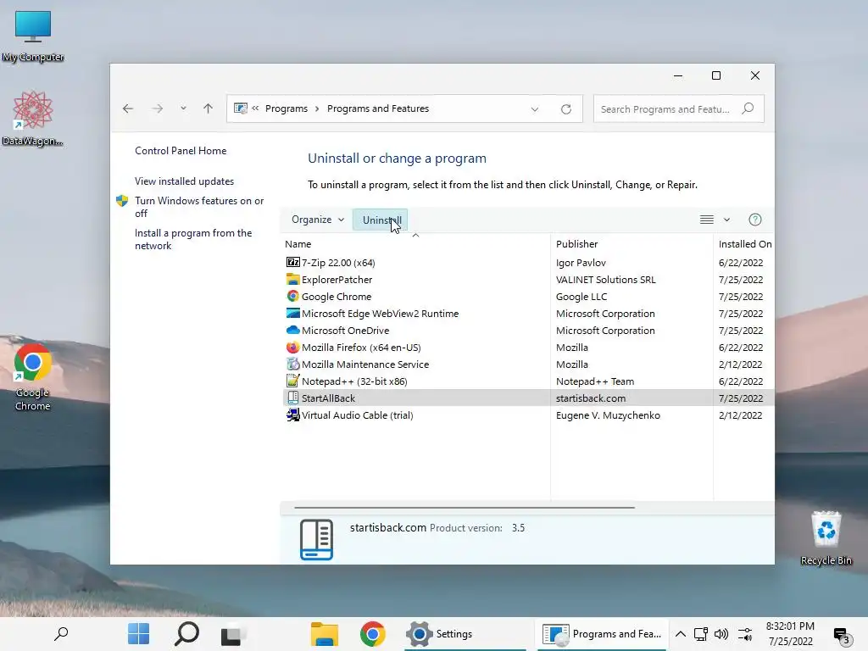The width and height of the screenshot is (868, 651).
Task: Click the small taskbar search magnifier
Action: [x=61, y=633]
